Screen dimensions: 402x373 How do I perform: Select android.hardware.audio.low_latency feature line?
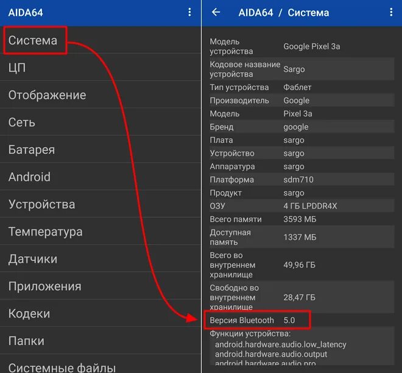[280, 344]
